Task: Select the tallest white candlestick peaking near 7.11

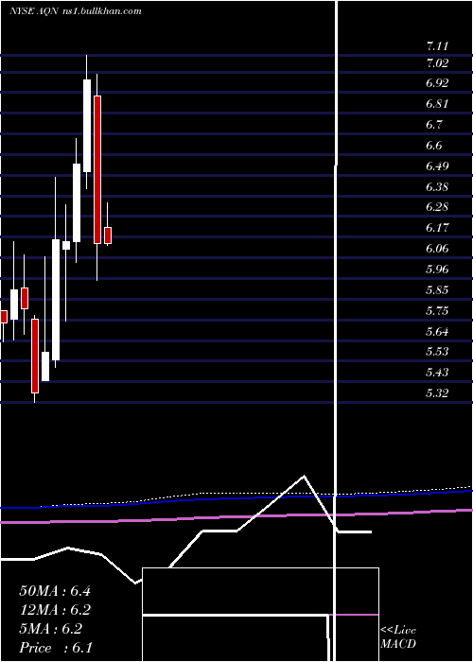Action: click(x=87, y=126)
